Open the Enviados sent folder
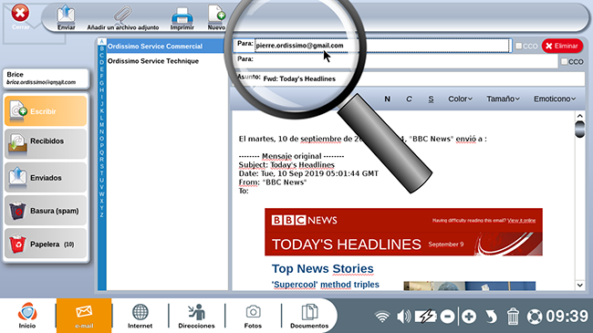The image size is (593, 333). pos(46,177)
